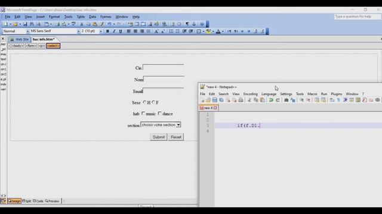The image size is (382, 214).
Task: Open font color dropdown arrow
Action: pos(223,32)
